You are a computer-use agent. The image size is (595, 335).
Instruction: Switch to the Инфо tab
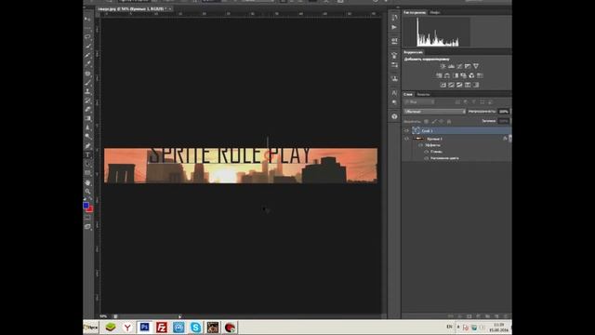(x=435, y=12)
